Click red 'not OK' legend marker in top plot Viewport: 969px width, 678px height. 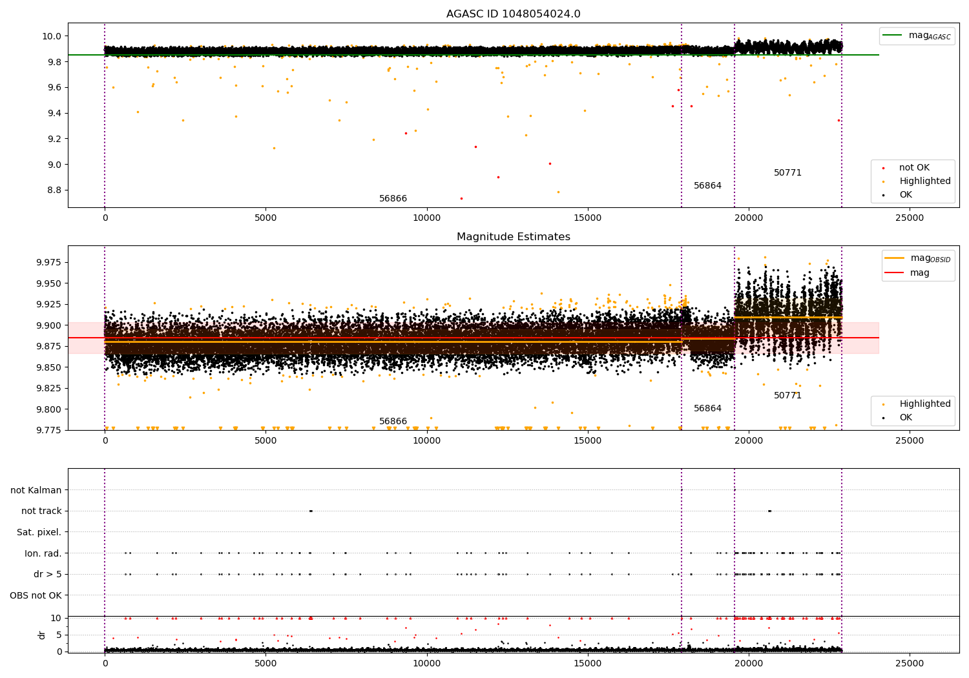(x=883, y=168)
